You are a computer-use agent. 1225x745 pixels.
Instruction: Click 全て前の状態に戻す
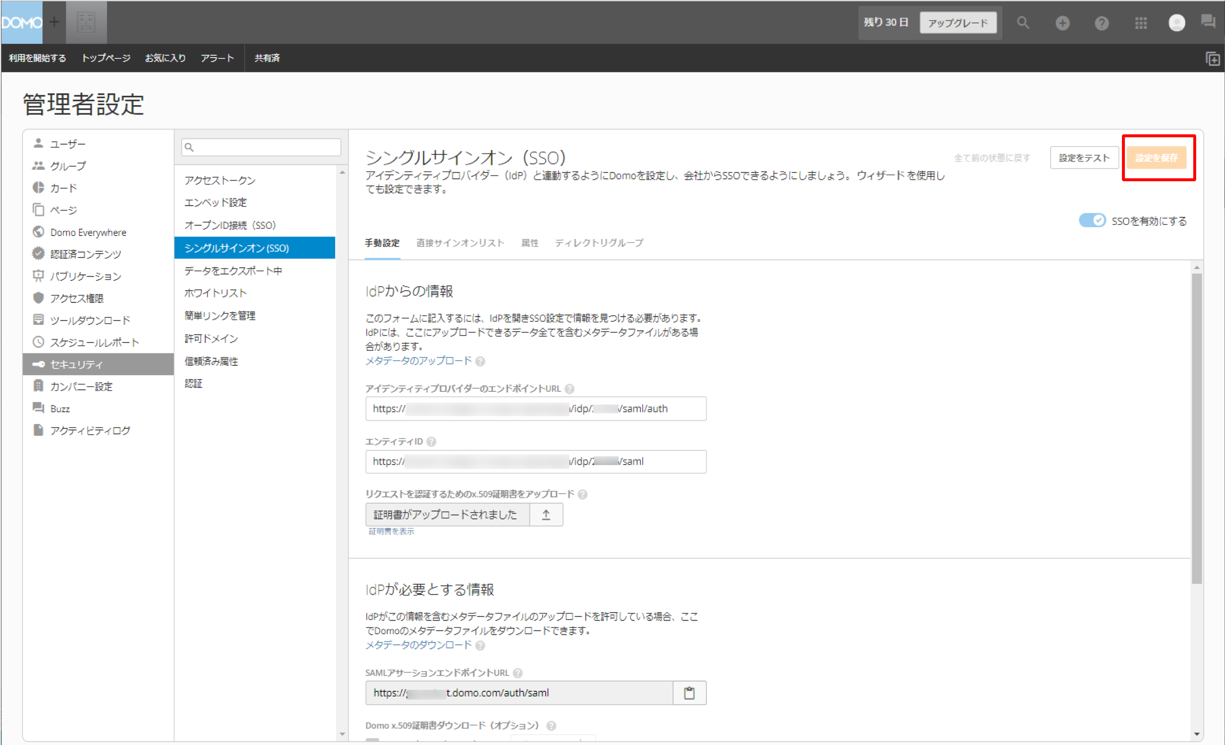992,158
